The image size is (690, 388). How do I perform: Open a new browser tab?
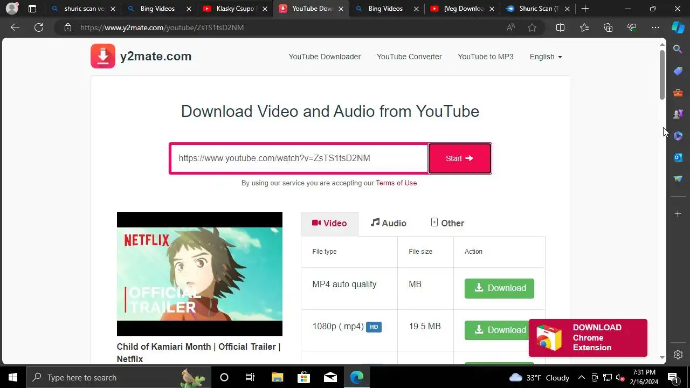coord(585,9)
